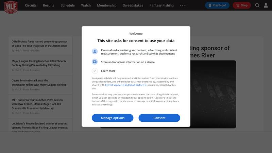
Task: Open the Watch menu item
Action: [x=86, y=5]
